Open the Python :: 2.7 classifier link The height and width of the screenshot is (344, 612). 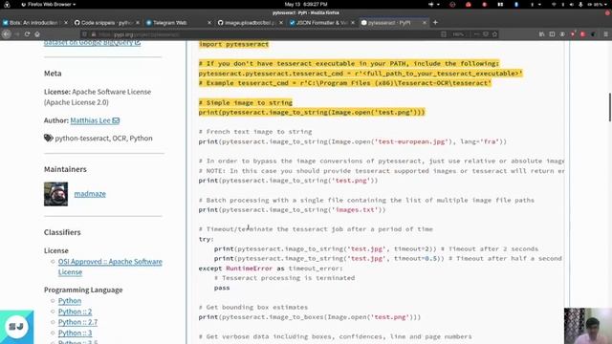[77, 322]
